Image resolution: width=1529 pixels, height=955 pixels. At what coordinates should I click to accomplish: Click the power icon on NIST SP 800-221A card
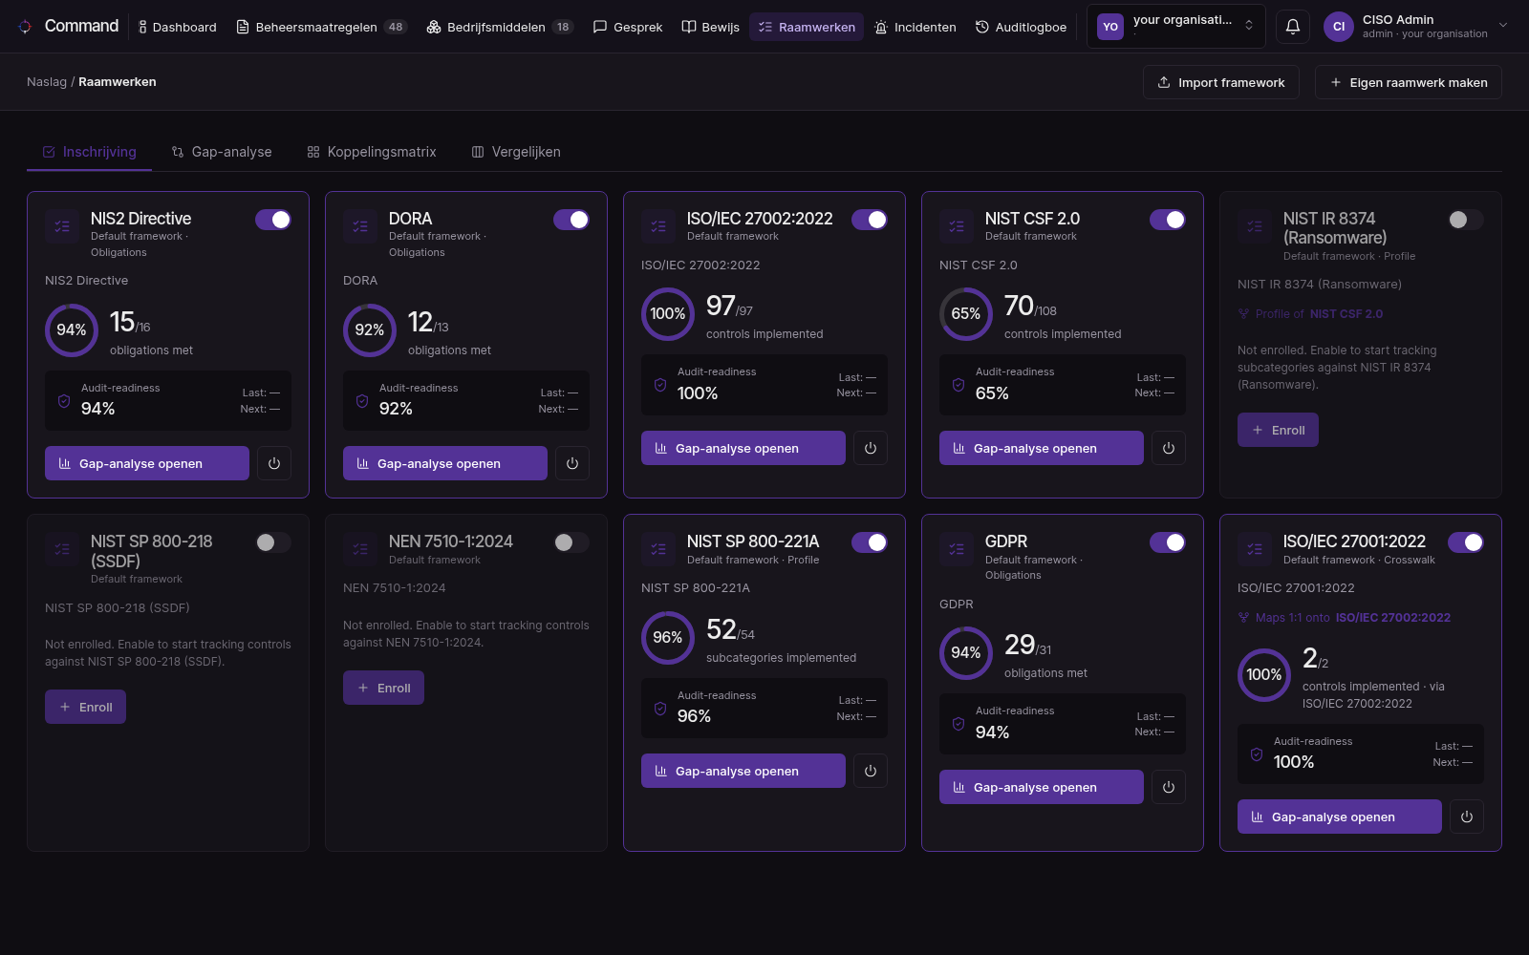871,771
